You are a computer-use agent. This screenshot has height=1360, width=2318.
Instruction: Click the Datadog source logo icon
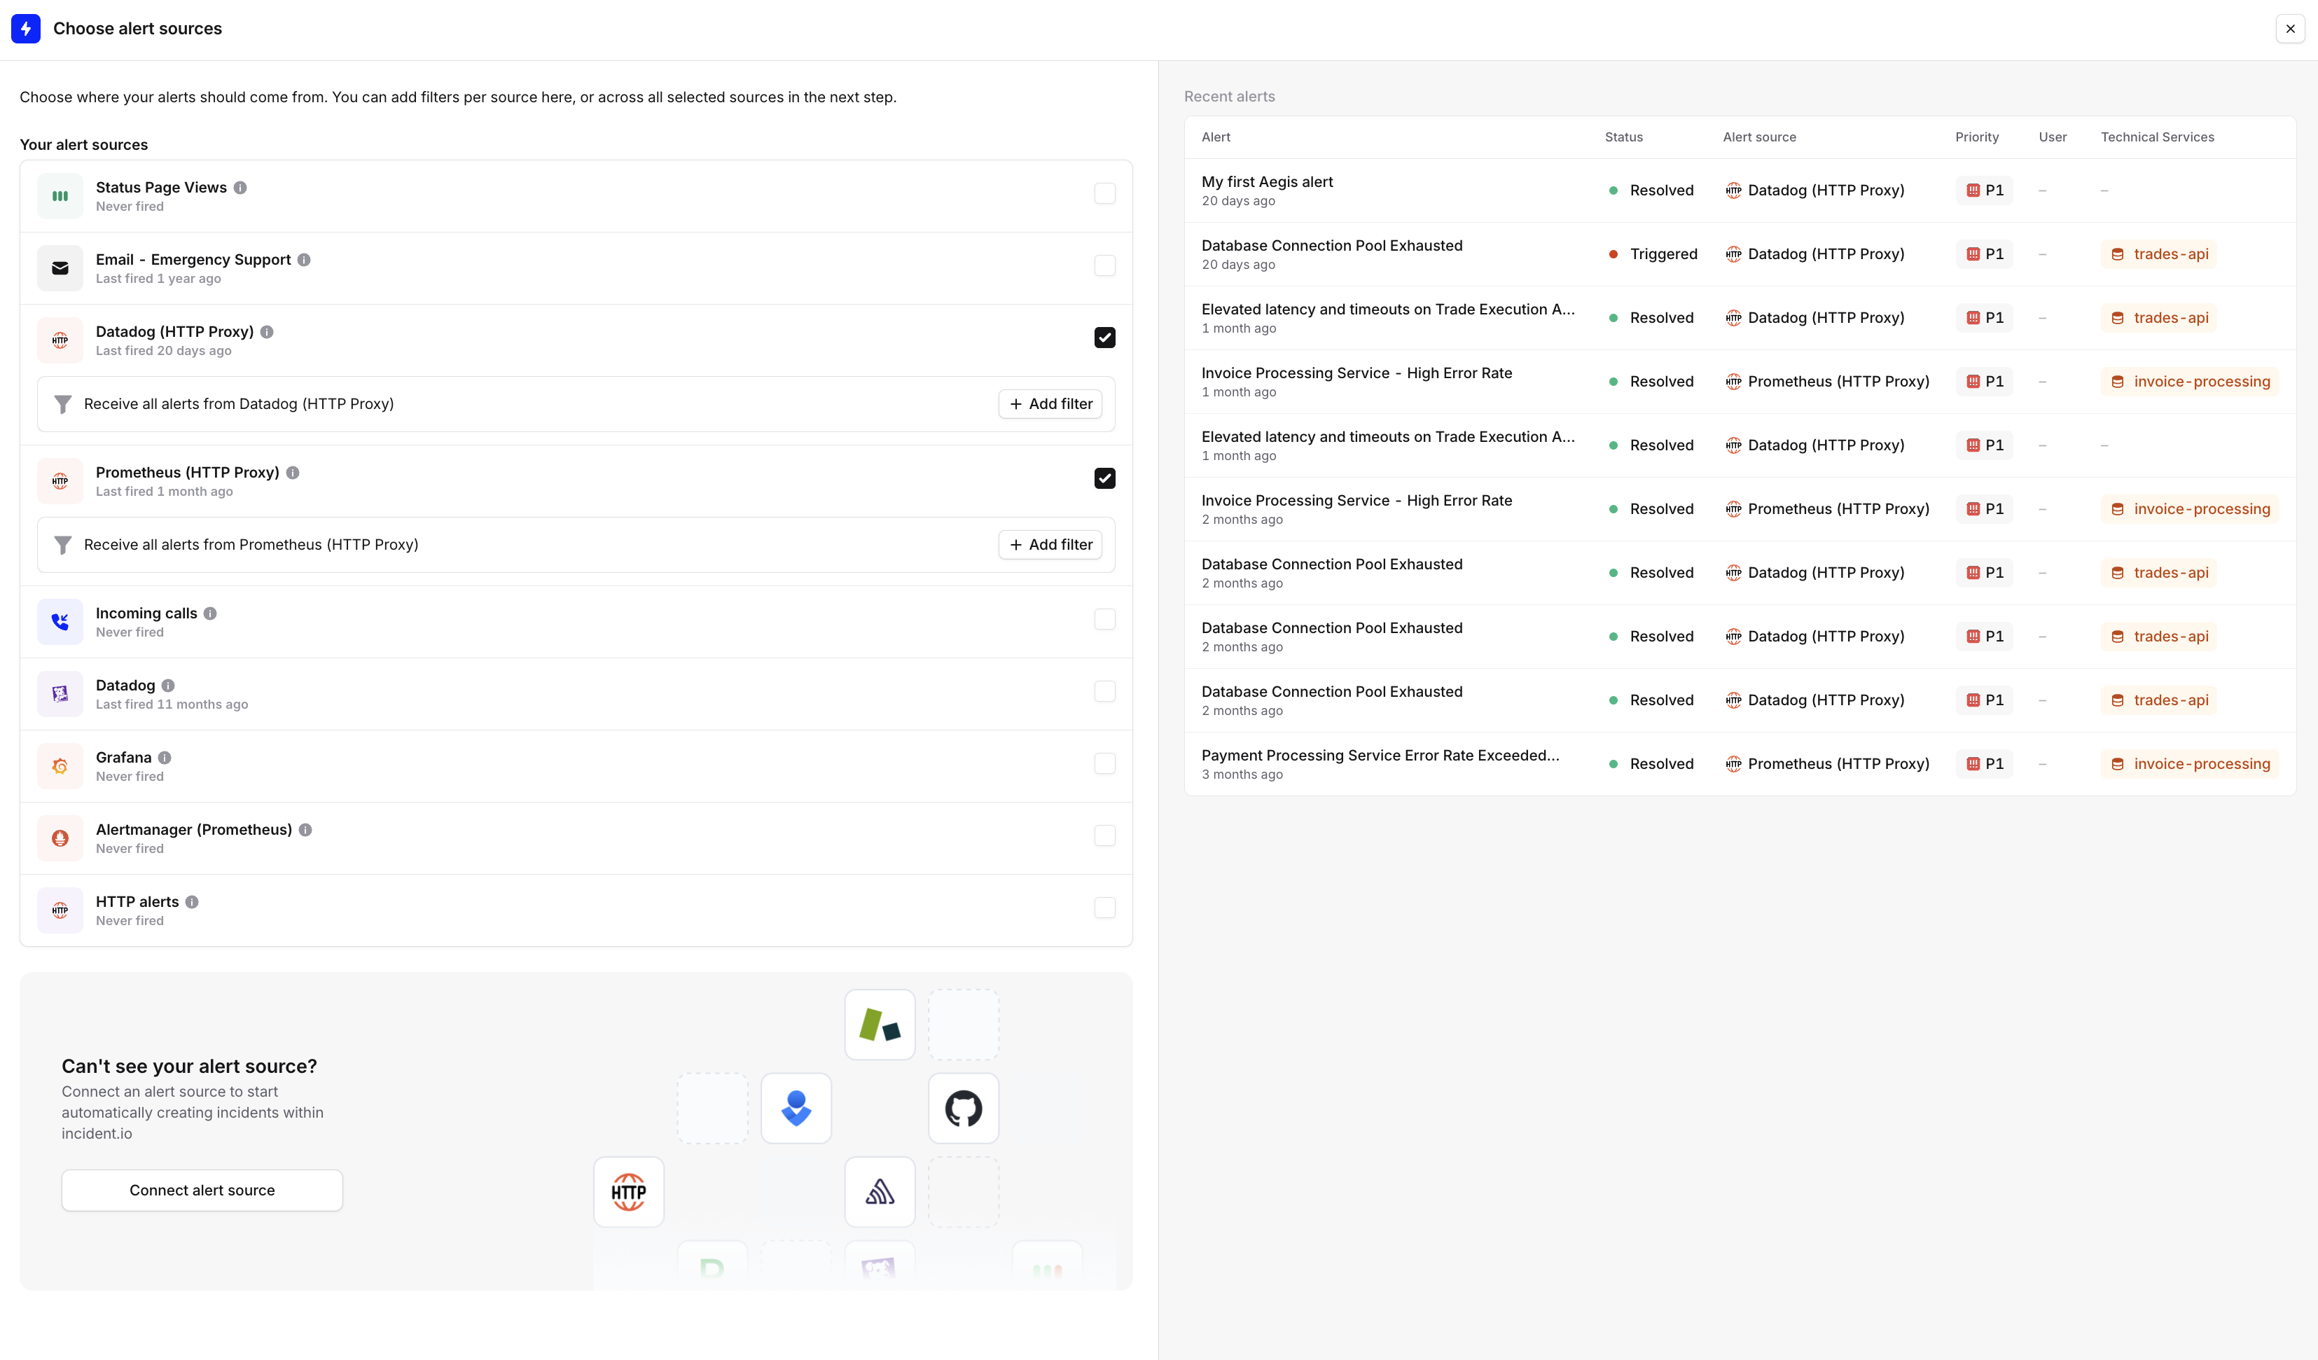tap(60, 694)
